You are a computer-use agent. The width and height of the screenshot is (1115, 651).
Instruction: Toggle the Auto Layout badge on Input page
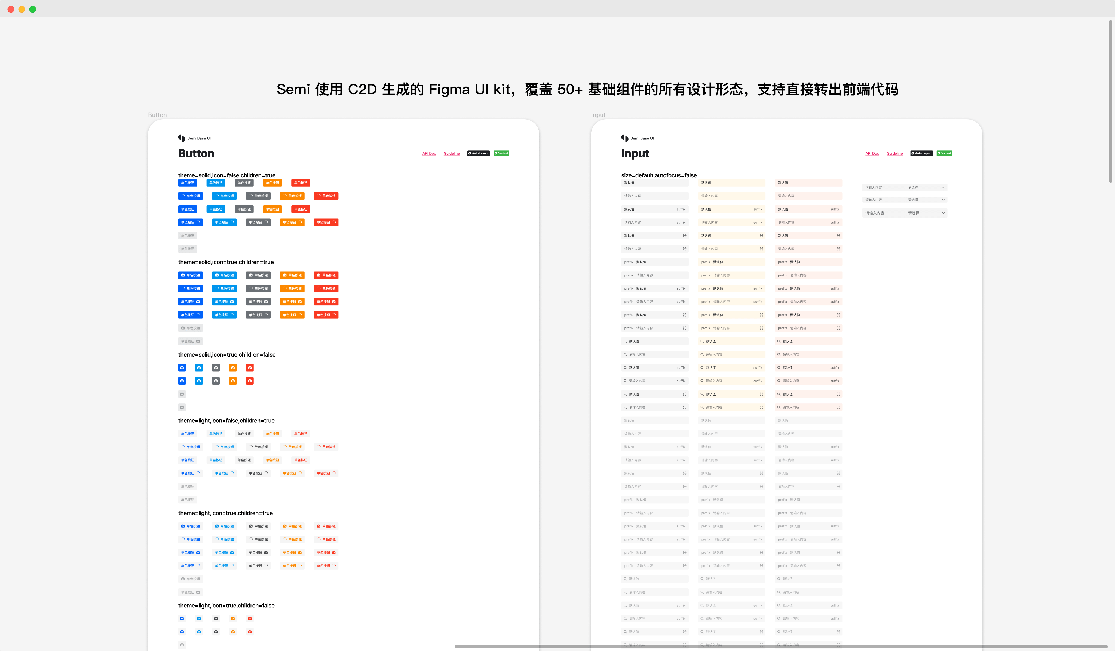point(922,153)
